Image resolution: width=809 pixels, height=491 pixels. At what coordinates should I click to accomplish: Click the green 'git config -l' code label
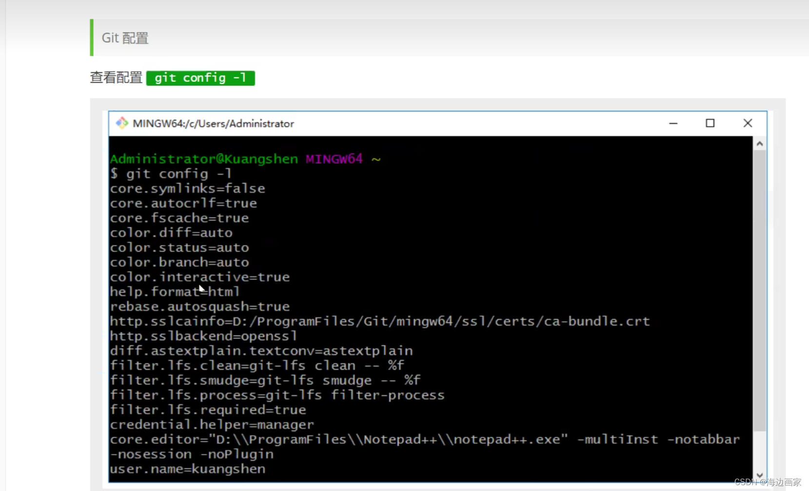coord(200,78)
